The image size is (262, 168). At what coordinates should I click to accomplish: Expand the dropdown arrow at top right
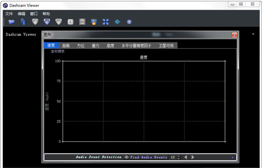click(253, 34)
